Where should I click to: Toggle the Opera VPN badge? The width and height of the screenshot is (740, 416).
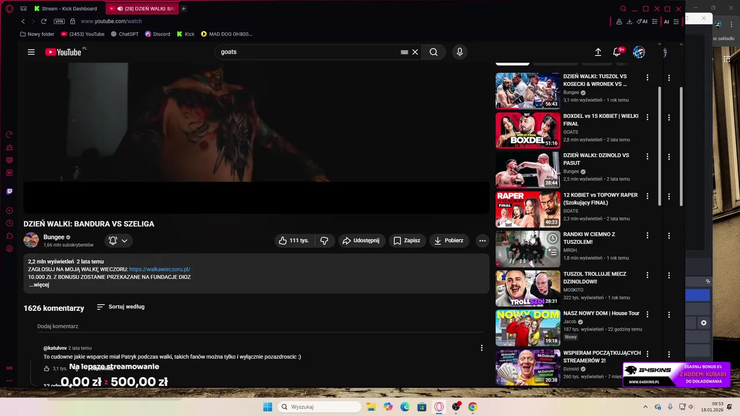pyautogui.click(x=60, y=21)
